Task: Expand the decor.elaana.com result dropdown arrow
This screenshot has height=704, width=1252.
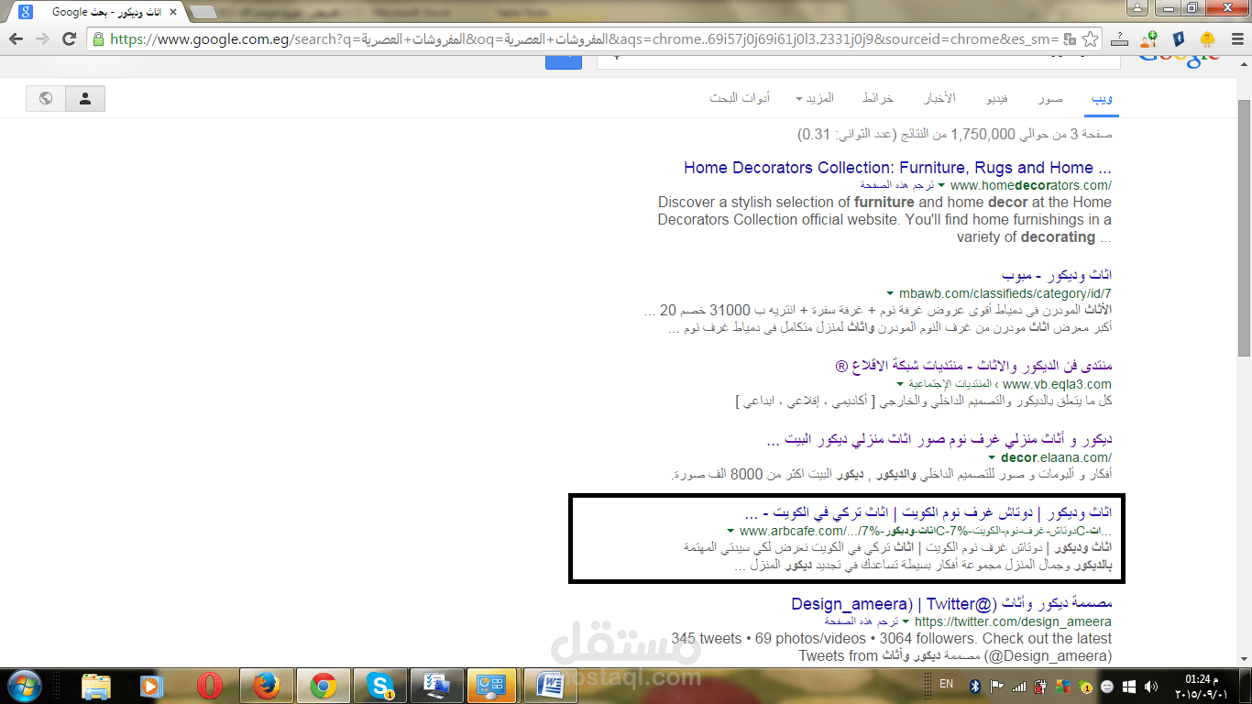Action: pos(992,457)
